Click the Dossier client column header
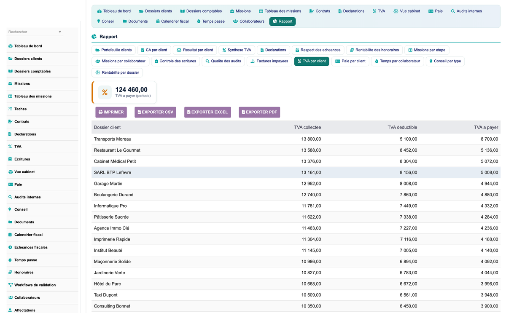506x313 pixels. [107, 127]
